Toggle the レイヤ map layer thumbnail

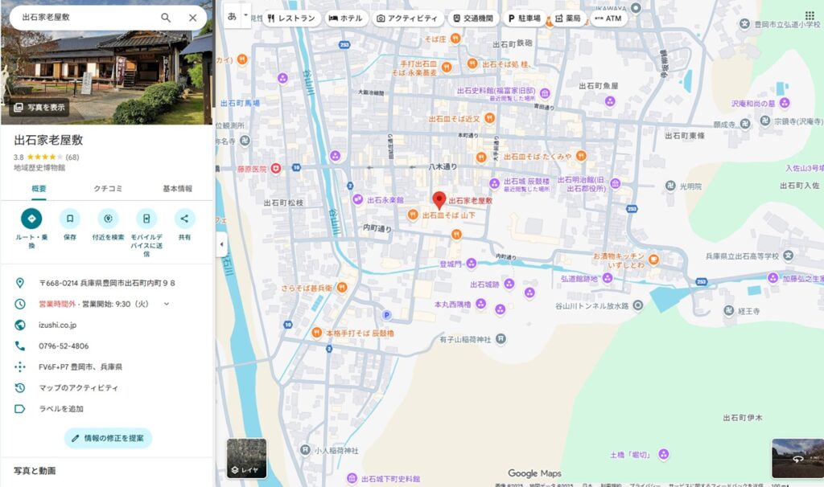(x=246, y=458)
